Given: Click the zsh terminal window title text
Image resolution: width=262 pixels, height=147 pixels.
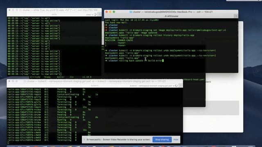Looking at the screenshot, I should pos(173,12).
